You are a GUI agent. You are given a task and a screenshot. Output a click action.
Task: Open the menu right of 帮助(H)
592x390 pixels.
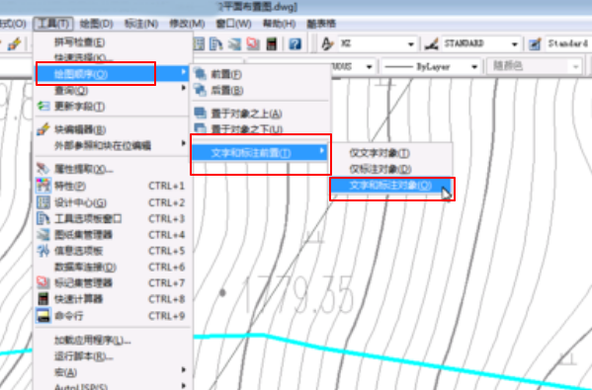click(x=321, y=24)
